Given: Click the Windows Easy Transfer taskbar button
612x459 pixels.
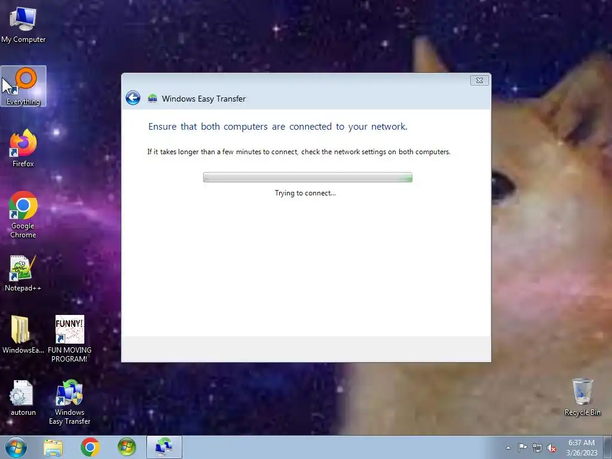Looking at the screenshot, I should click(x=164, y=447).
